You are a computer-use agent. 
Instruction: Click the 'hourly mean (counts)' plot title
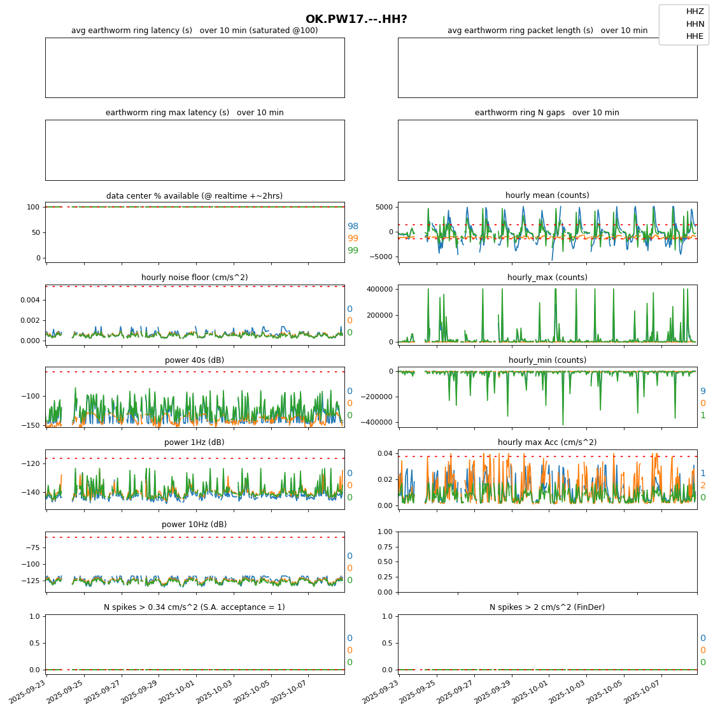tap(547, 195)
